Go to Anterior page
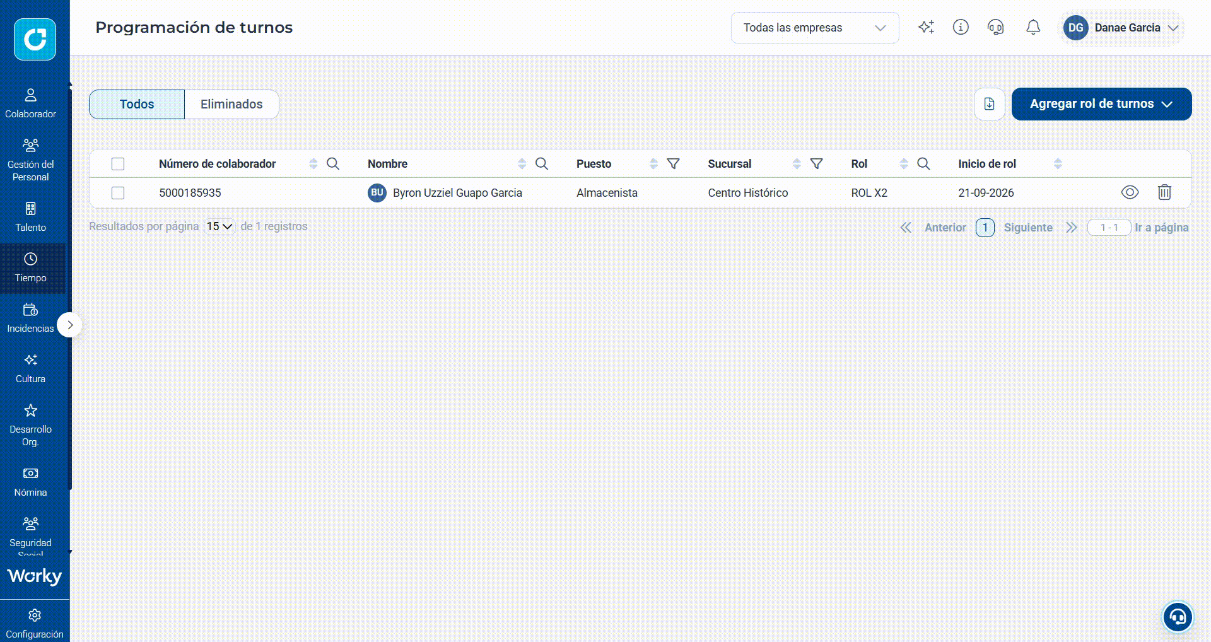The image size is (1211, 642). pos(945,228)
